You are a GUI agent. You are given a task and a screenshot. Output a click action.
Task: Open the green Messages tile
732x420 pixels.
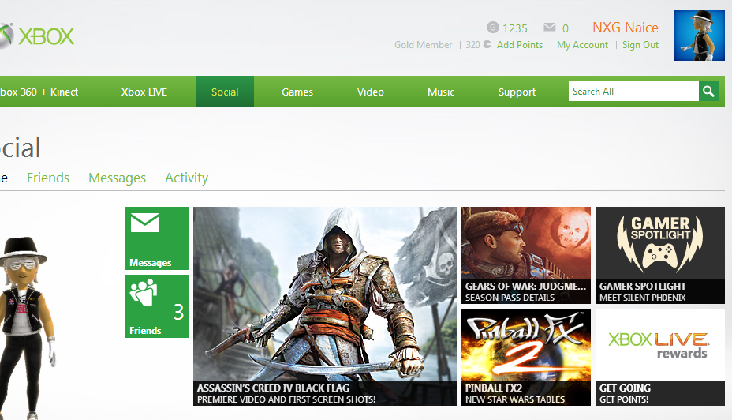[x=157, y=238]
